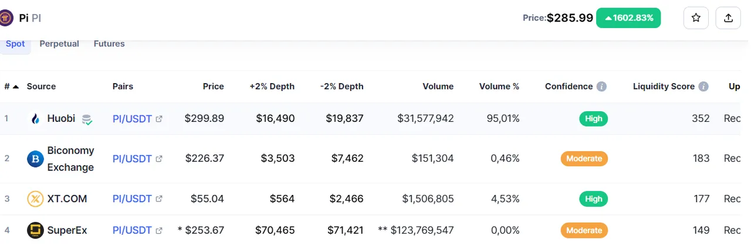The image size is (751, 246).
Task: Click the Pi coin logo
Action: click(6, 18)
